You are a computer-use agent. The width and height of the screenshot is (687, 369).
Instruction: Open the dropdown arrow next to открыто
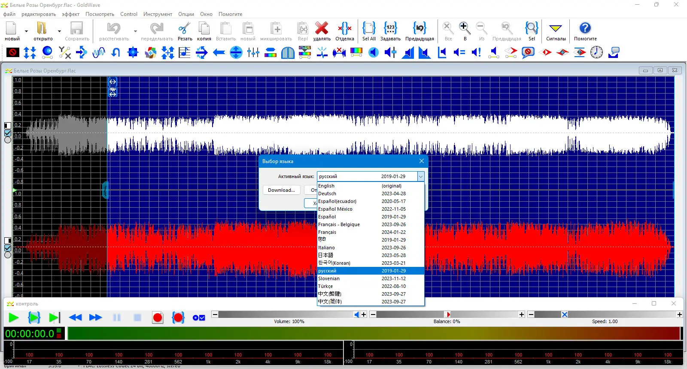(59, 31)
